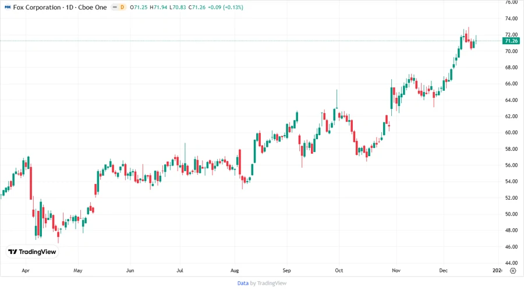Image resolution: width=524 pixels, height=290 pixels.
Task: Click the 70.00 price axis label
Action: (511, 51)
